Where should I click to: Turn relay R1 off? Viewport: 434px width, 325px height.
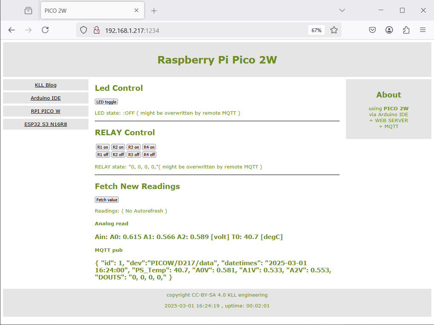pos(103,155)
